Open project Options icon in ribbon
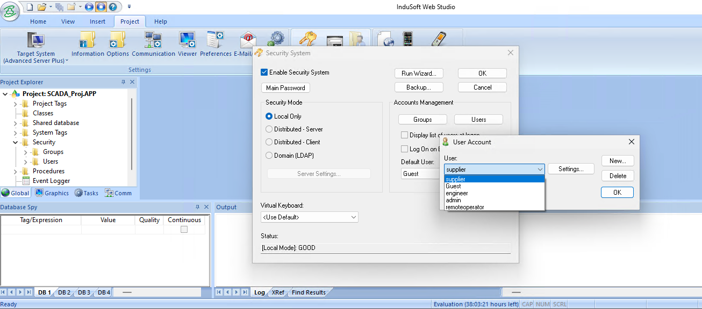Screen dimensions: 702x309 117,41
